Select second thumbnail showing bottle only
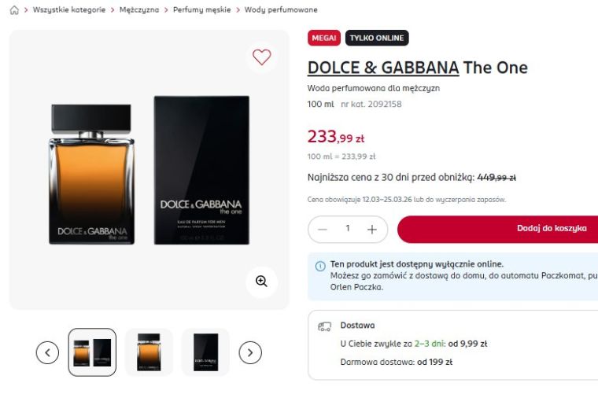This screenshot has height=394, width=598. pyautogui.click(x=149, y=352)
